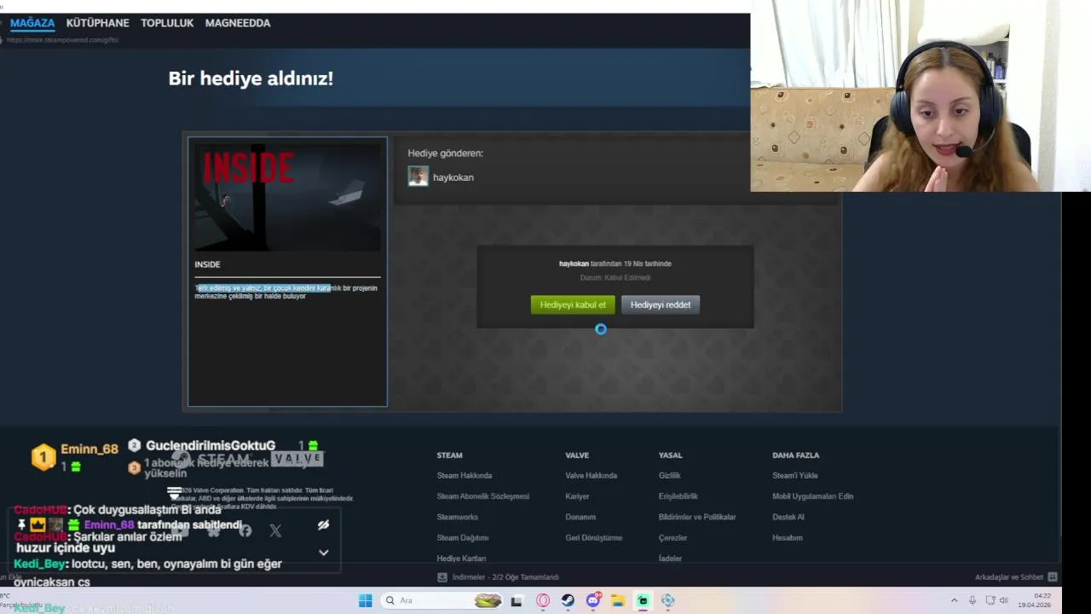Open the MAGNEEDDA profile menu
Screen dimensions: 1091x614
click(238, 23)
